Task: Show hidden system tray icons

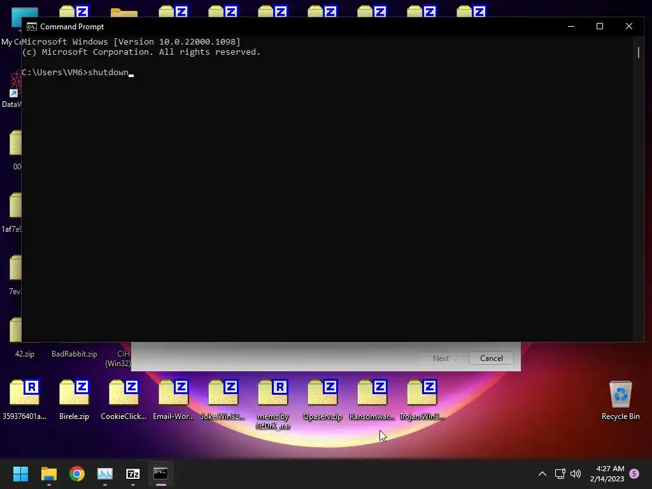Action: coord(542,474)
